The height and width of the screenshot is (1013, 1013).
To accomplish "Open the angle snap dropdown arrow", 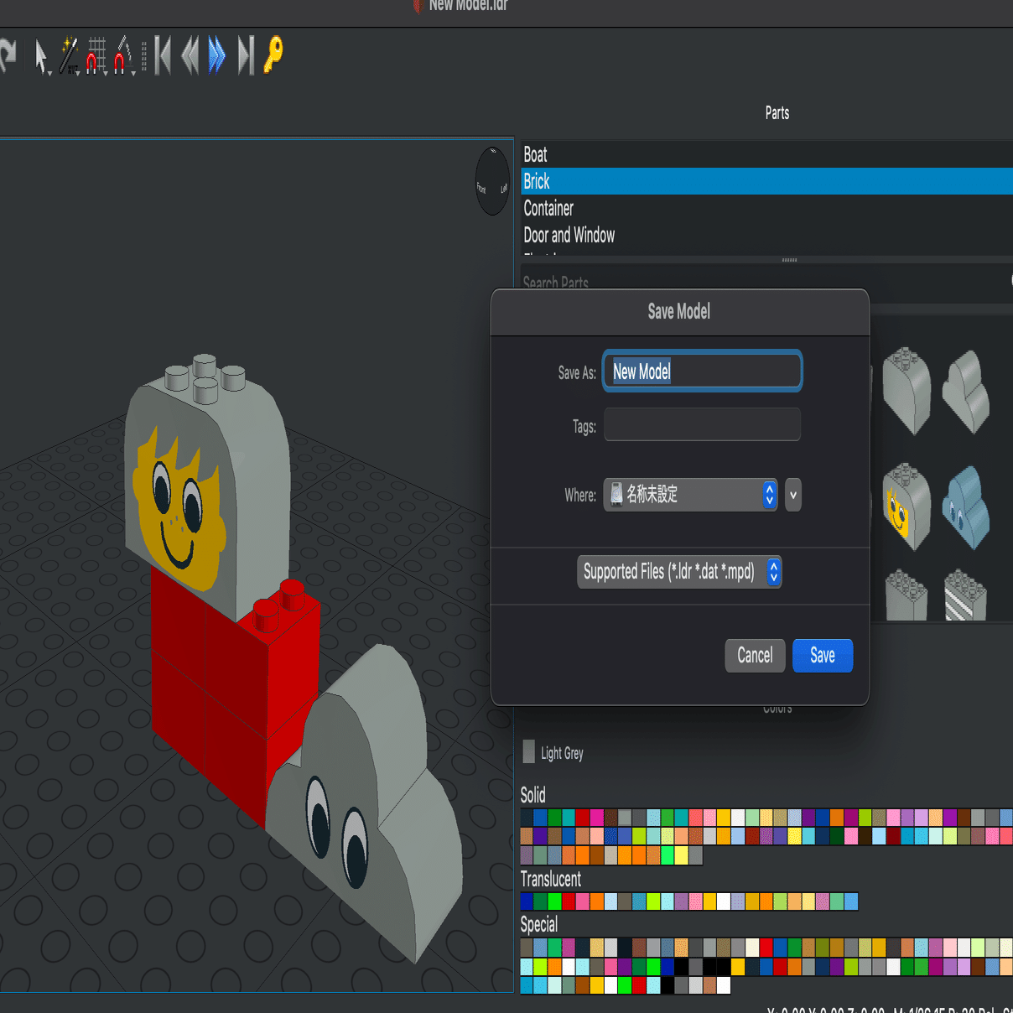I will pyautogui.click(x=133, y=73).
